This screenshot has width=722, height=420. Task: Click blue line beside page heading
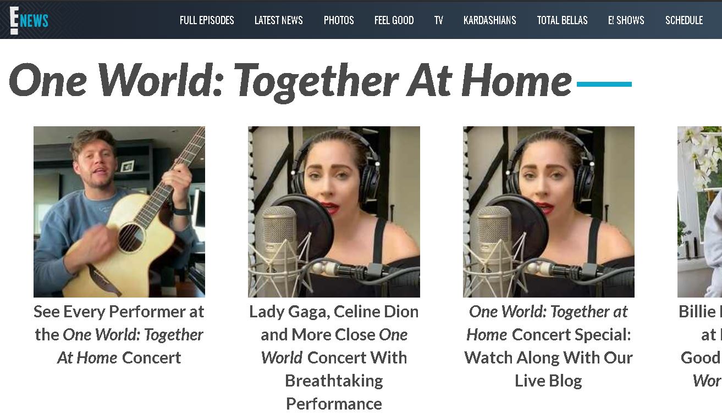(x=604, y=84)
